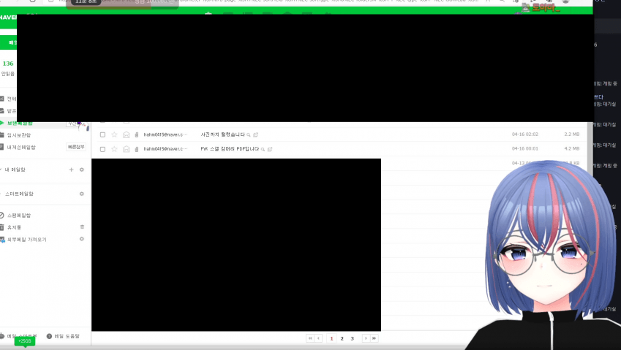Tick the checkbox for the '사진까지 털렸습니다' mail
This screenshot has height=350, width=621.
point(102,135)
